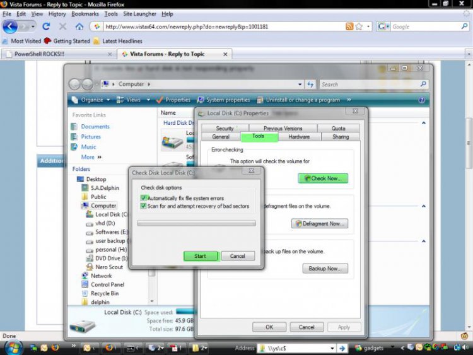The height and width of the screenshot is (355, 473).
Task: Click the volume speaker tray icon
Action: click(466, 347)
